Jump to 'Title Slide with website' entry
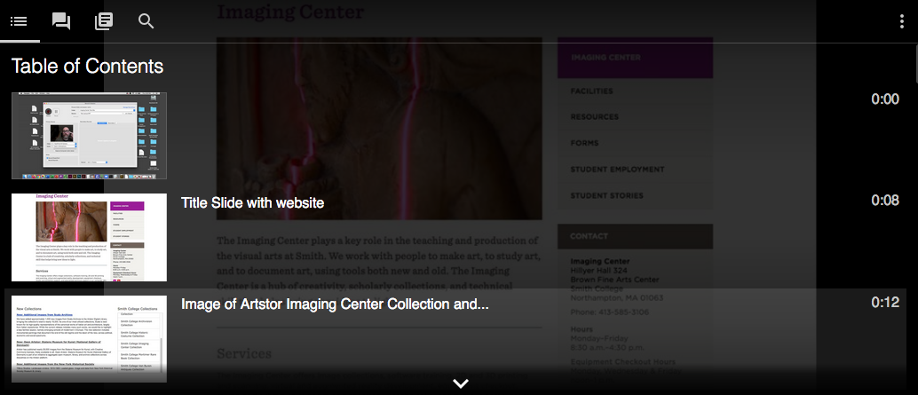This screenshot has width=918, height=395. (x=252, y=203)
